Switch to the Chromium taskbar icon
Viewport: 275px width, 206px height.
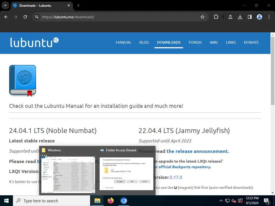(124, 201)
